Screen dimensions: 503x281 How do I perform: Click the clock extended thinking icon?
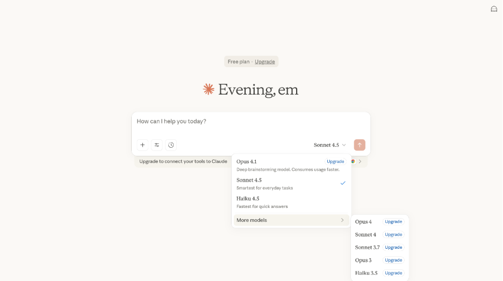click(x=171, y=145)
